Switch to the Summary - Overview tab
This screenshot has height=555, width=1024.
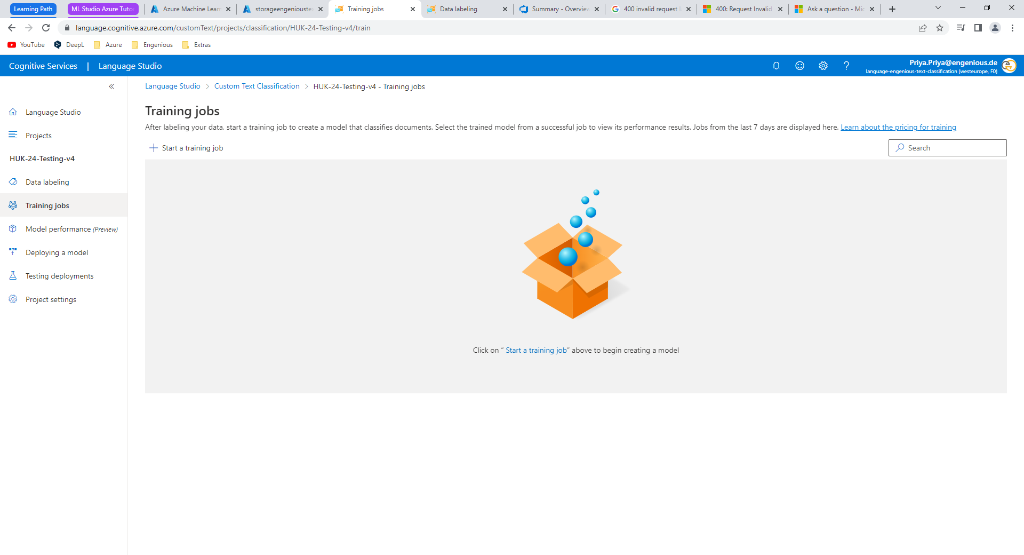tap(558, 9)
